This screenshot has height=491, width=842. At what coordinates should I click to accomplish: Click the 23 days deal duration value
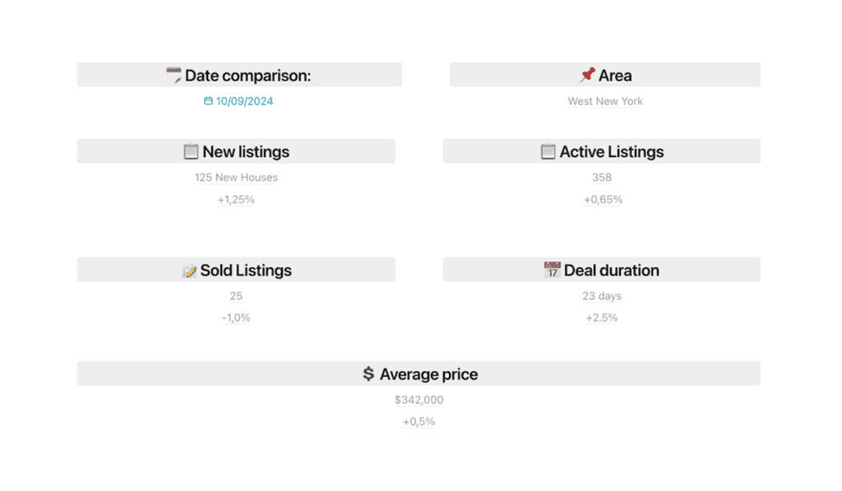[x=602, y=296]
